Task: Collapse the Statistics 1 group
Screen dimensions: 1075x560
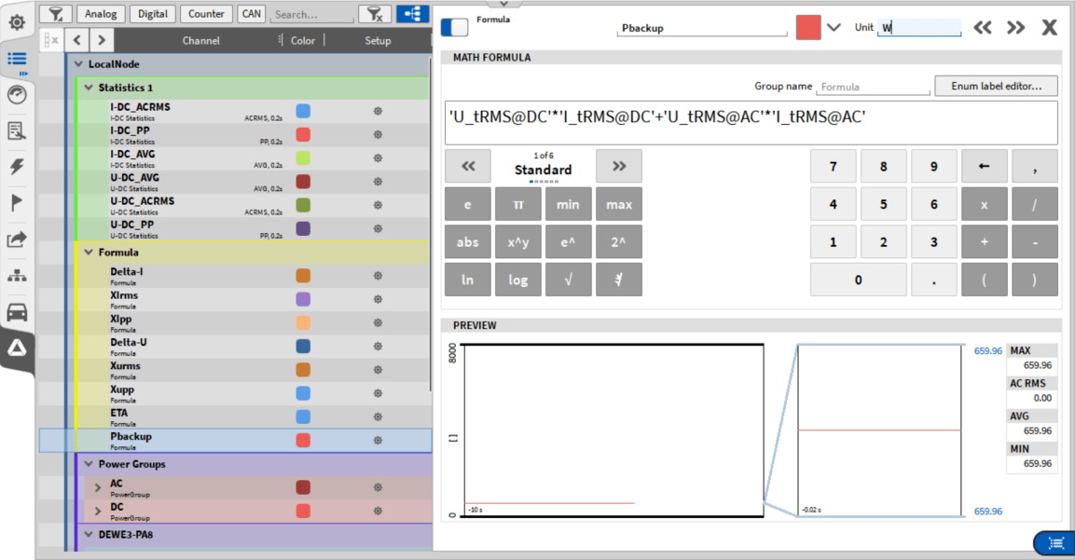Action: [x=89, y=88]
